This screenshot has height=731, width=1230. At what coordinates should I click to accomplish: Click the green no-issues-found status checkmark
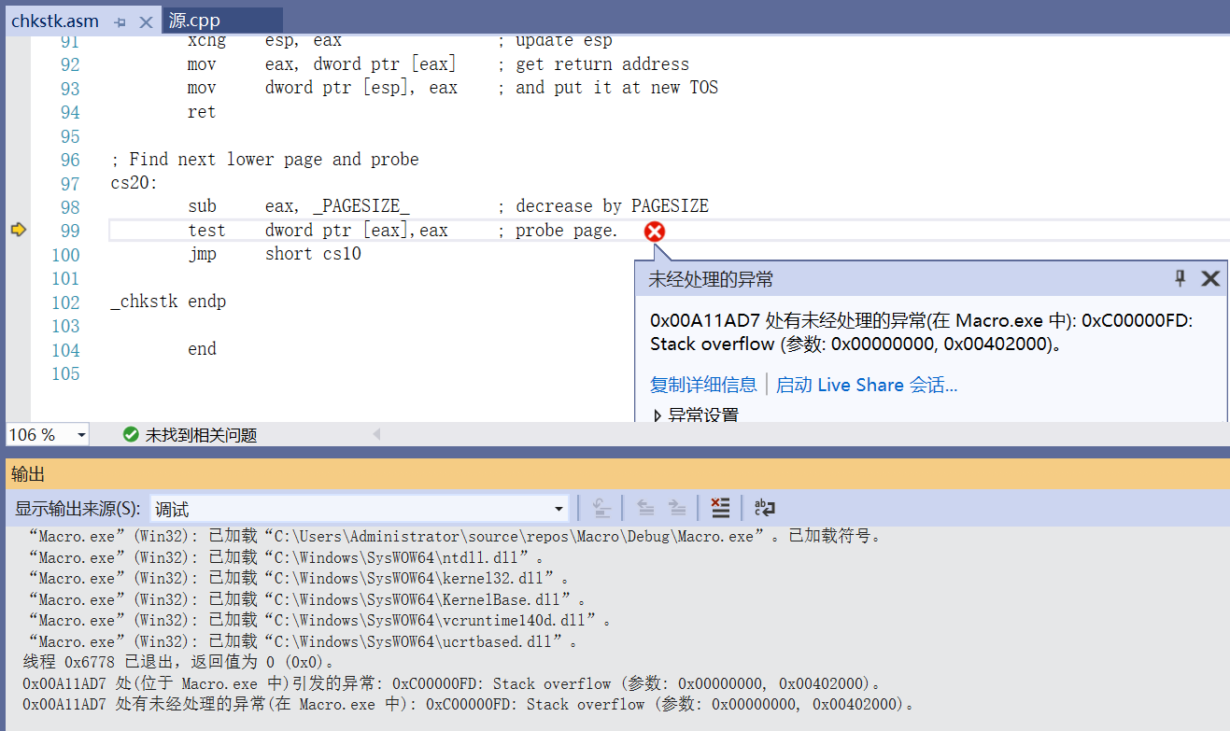pyautogui.click(x=131, y=435)
